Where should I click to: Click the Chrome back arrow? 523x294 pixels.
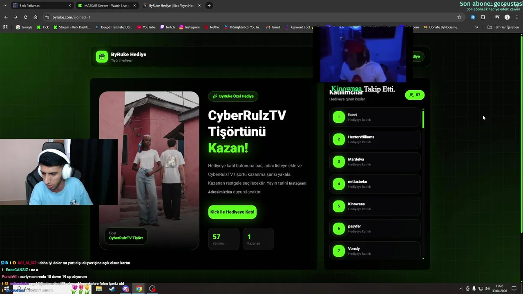tap(6, 17)
